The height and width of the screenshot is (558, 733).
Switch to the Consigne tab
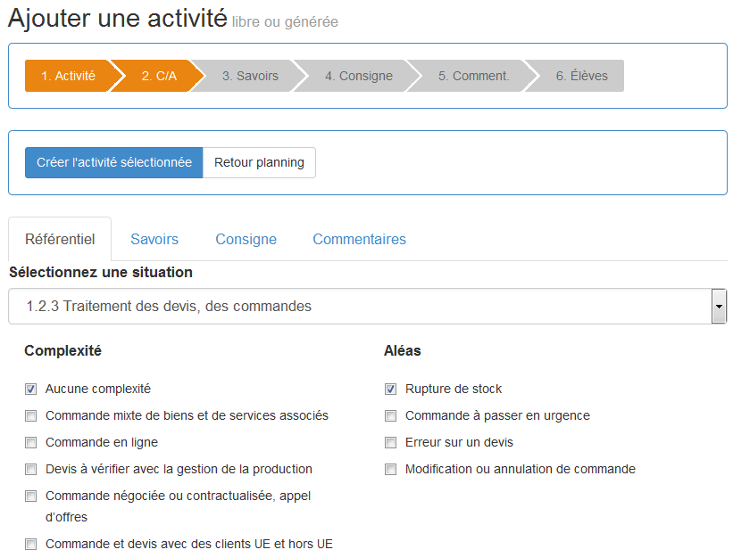[246, 239]
